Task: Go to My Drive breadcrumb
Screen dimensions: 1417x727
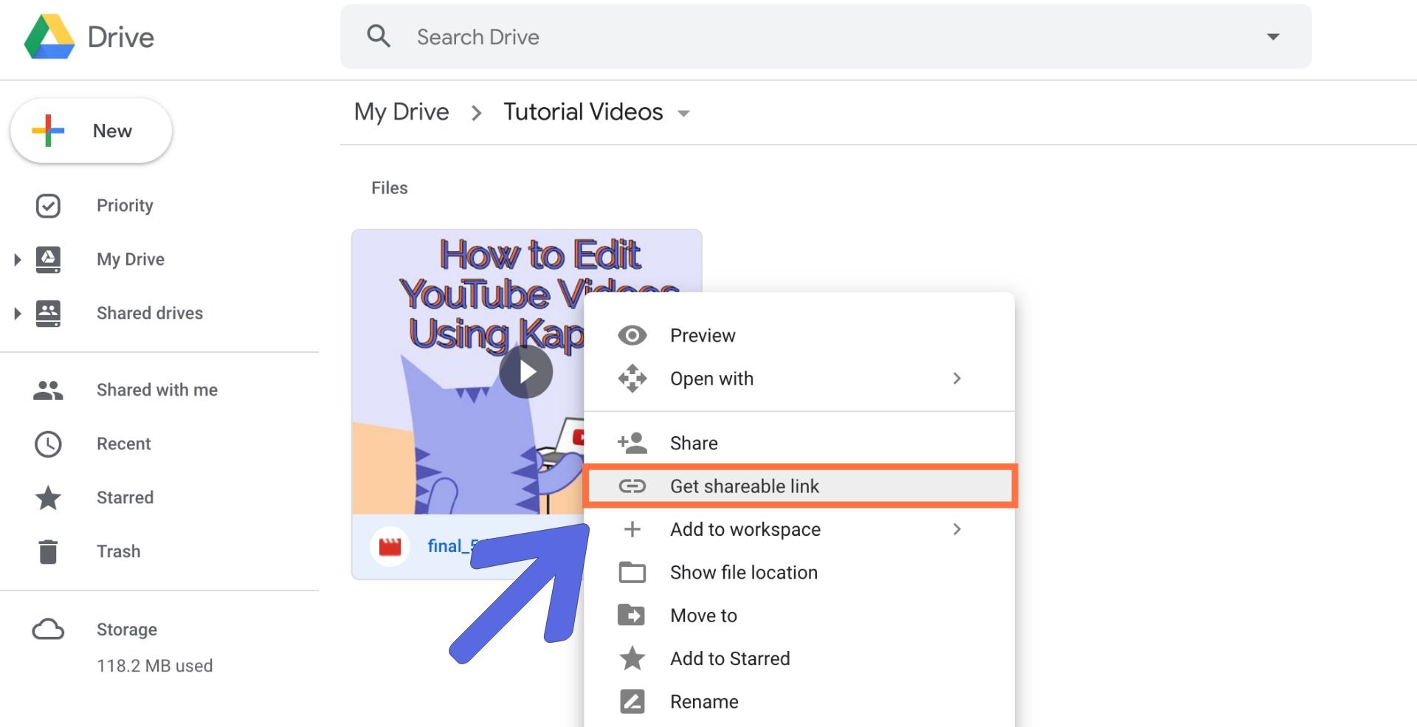Action: [x=401, y=112]
